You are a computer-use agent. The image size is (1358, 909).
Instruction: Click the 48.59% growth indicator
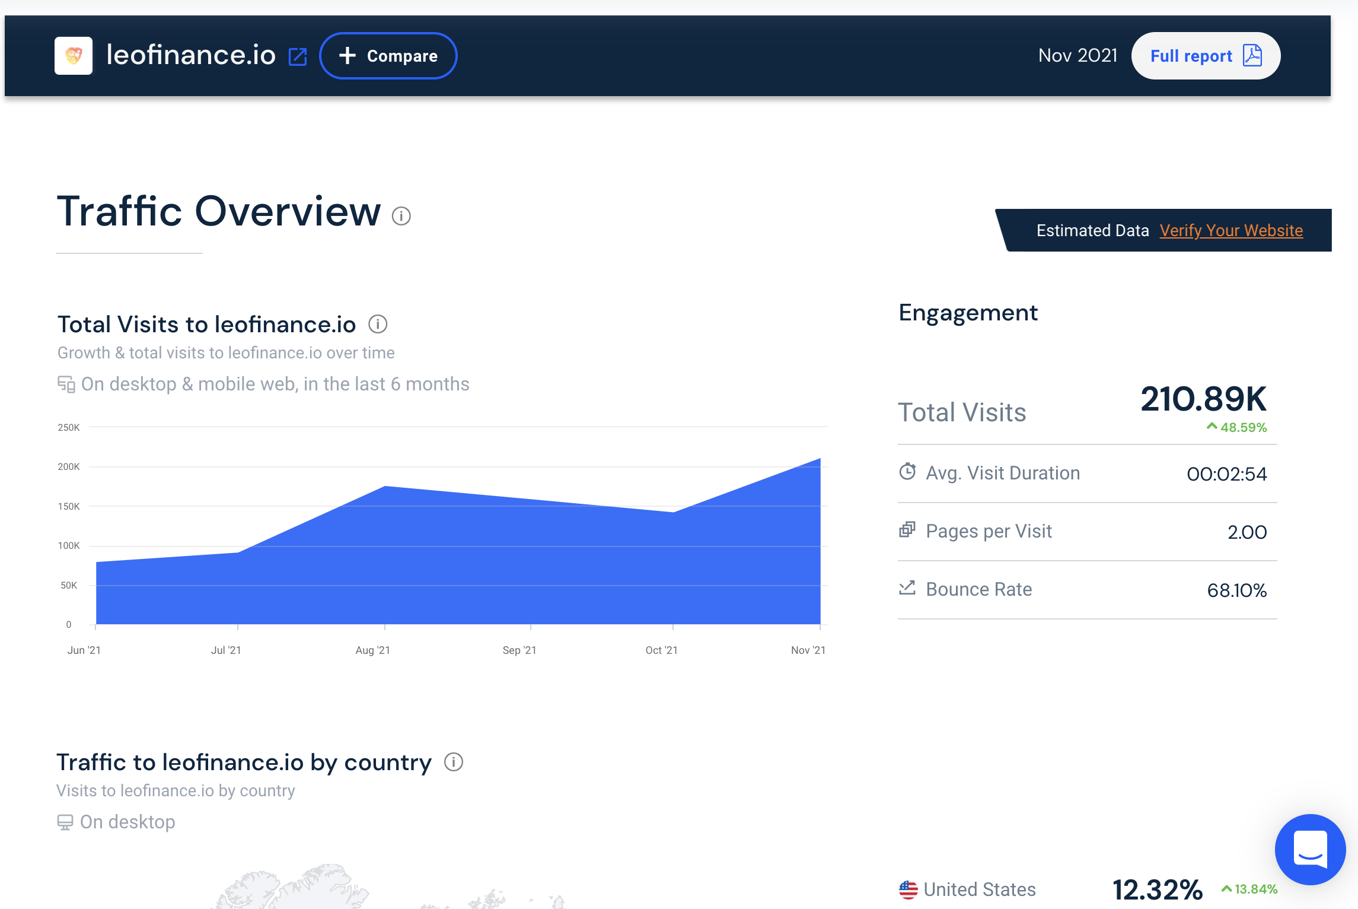pyautogui.click(x=1236, y=427)
